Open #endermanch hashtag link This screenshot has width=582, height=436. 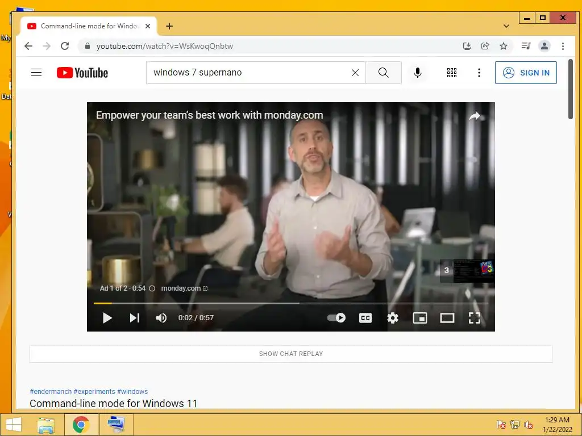click(x=51, y=392)
